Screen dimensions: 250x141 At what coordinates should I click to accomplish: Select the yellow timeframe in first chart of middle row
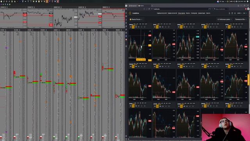pos(133,66)
